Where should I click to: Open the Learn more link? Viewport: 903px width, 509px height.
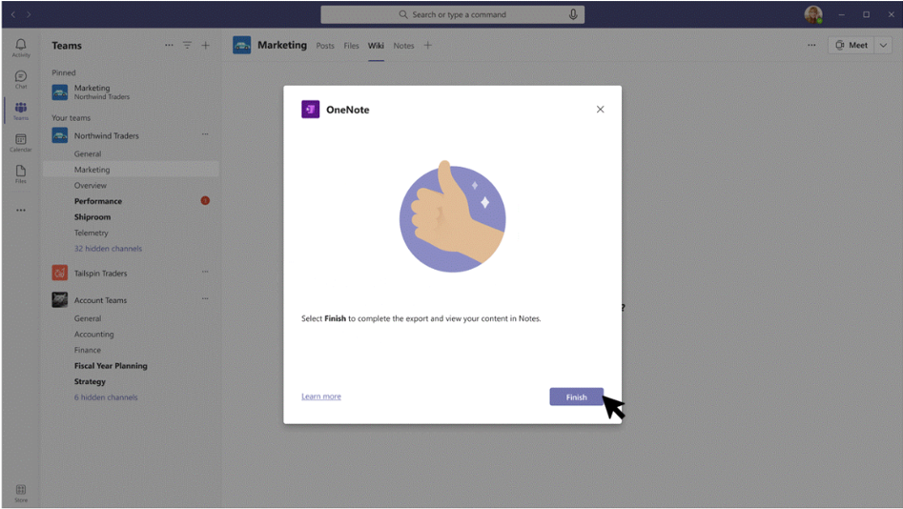point(321,397)
